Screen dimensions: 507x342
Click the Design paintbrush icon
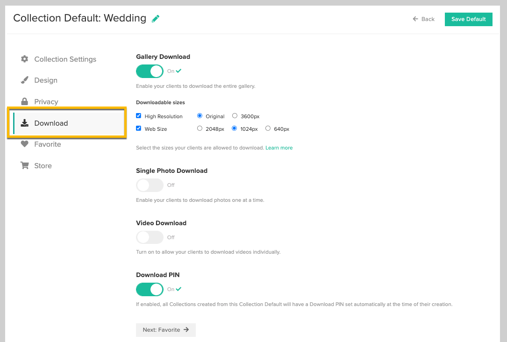point(25,80)
